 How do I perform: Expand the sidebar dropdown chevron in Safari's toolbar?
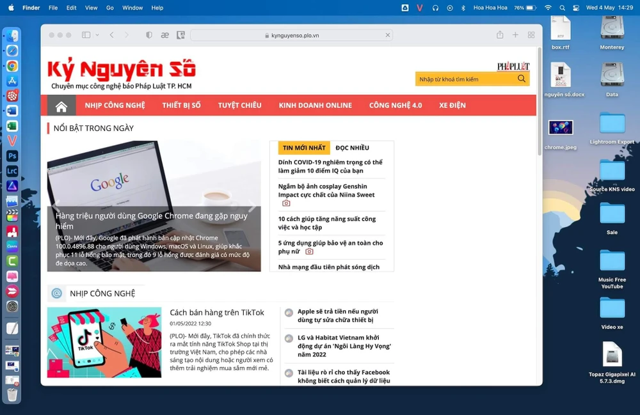(x=97, y=35)
